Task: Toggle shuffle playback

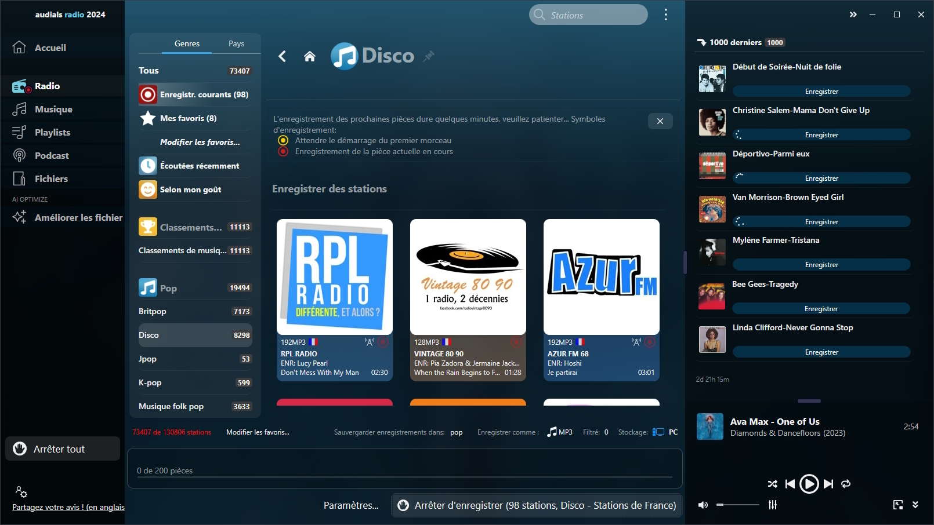Action: (772, 484)
